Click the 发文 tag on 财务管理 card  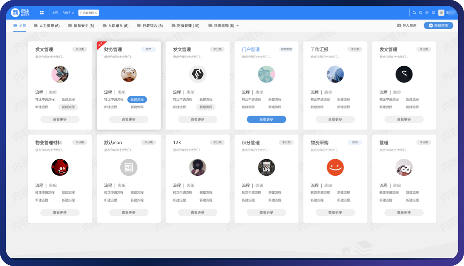click(148, 49)
